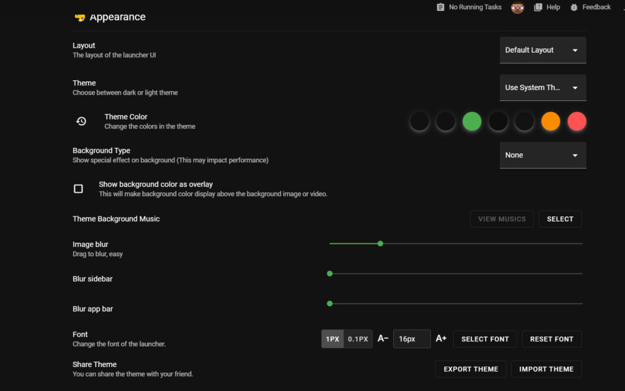
Task: Click the 'No Running Tasks' text
Action: [x=475, y=7]
